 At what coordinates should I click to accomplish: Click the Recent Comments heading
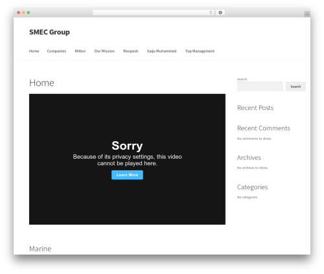point(264,128)
